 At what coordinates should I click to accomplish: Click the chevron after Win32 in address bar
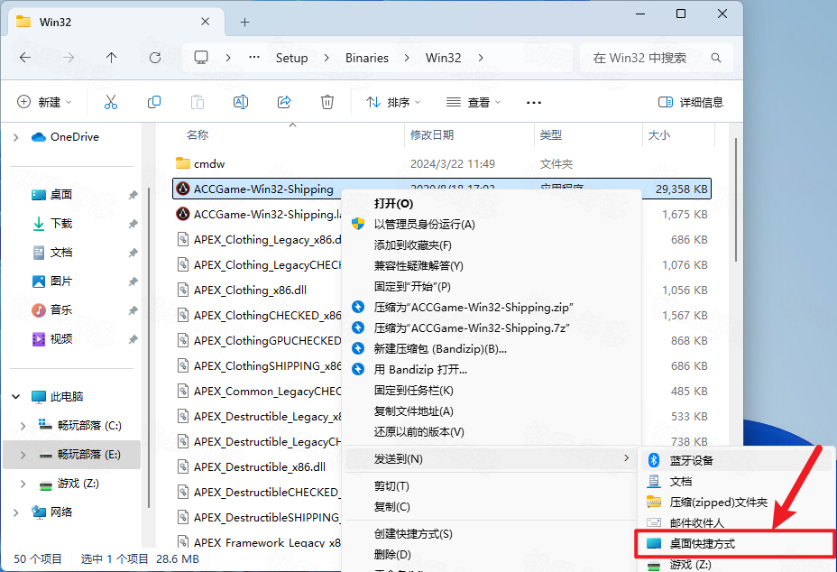[x=481, y=58]
